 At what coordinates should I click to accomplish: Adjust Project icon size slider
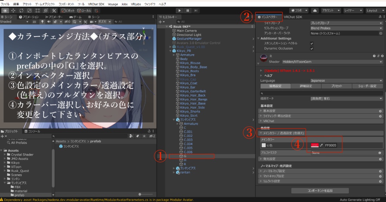(x=140, y=194)
